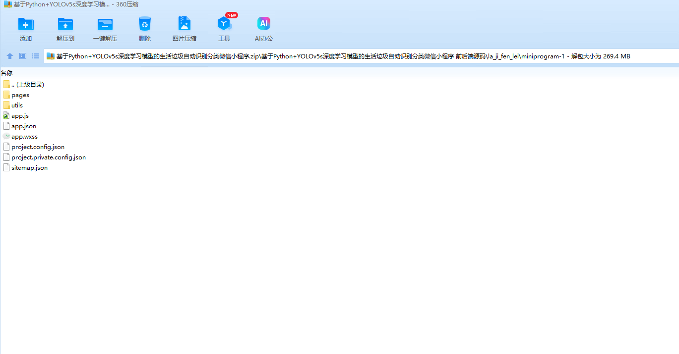
Task: Select the 'pages' folder name
Action: [20, 95]
